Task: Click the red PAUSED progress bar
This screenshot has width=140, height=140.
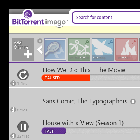Action: point(66,78)
